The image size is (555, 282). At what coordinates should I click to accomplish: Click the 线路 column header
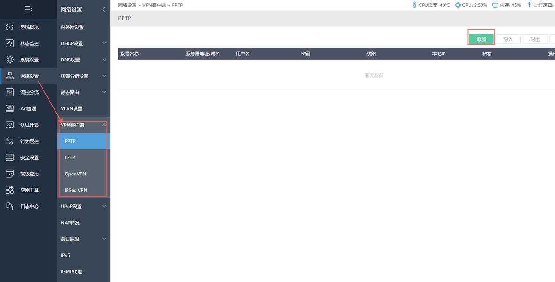pyautogui.click(x=371, y=54)
